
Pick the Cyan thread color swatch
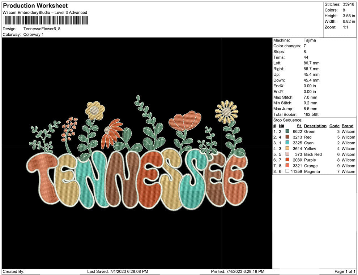coord(287,143)
